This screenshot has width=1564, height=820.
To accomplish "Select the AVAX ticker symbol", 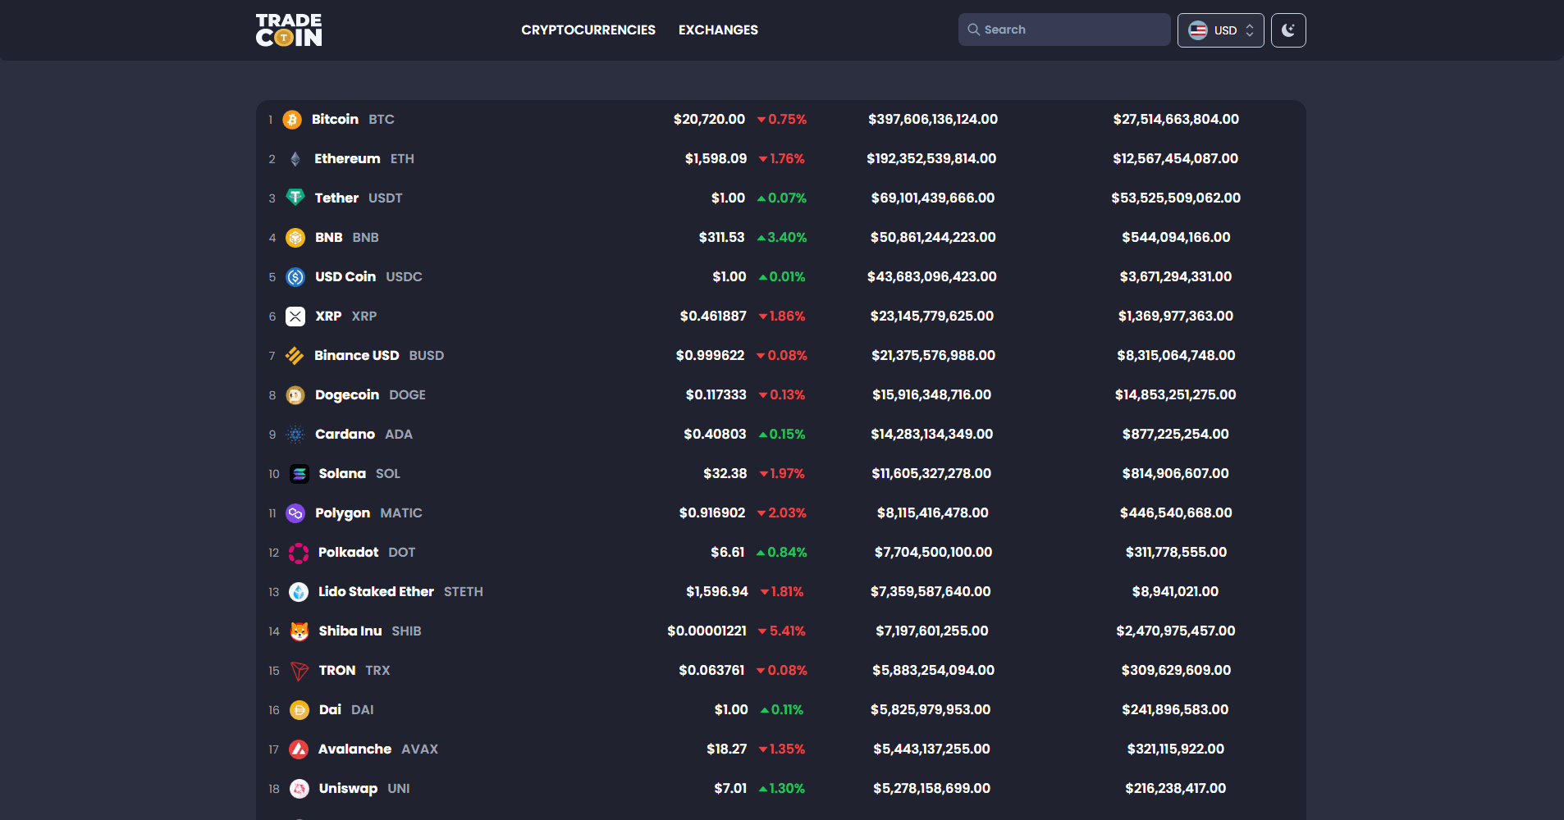I will click(419, 749).
